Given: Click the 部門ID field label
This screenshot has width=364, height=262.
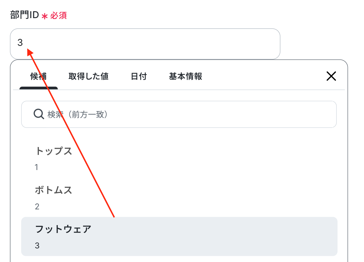Looking at the screenshot, I should click(24, 15).
